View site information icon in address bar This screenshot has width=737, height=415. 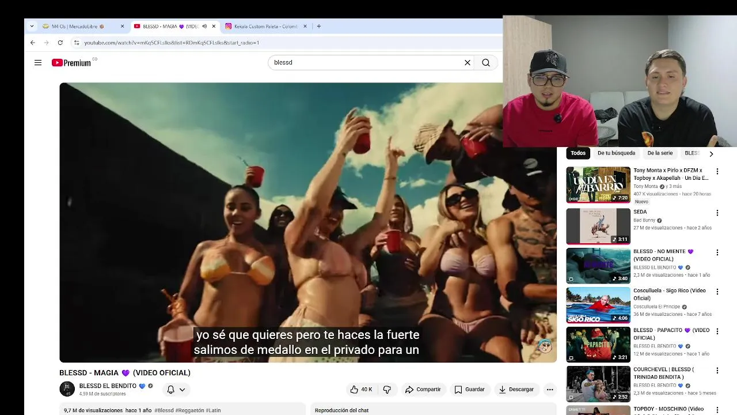[77, 43]
